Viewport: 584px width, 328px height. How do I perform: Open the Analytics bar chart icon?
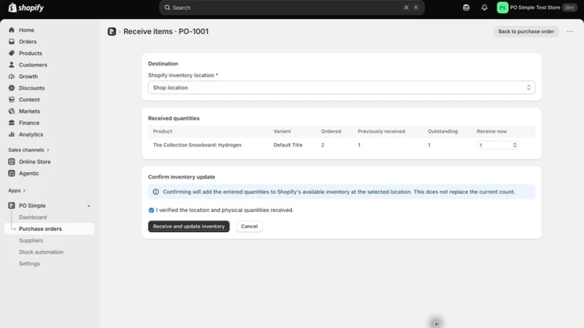tap(12, 134)
